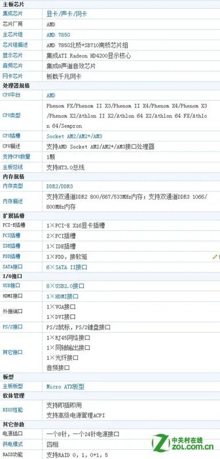
Task: Click the pencil edit icon beside FDD row
Action: click(215, 257)
